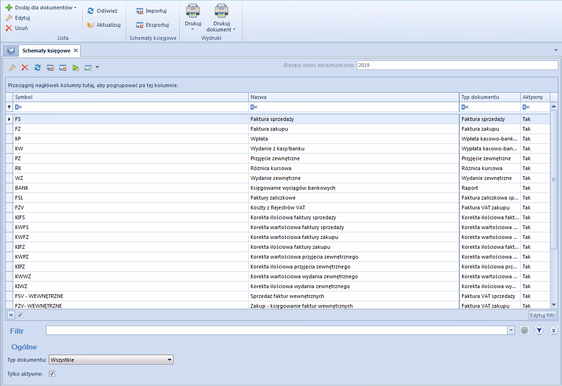Image resolution: width=562 pixels, height=386 pixels.
Task: Click the wrench edit icon in grid toolbar
Action: point(12,67)
